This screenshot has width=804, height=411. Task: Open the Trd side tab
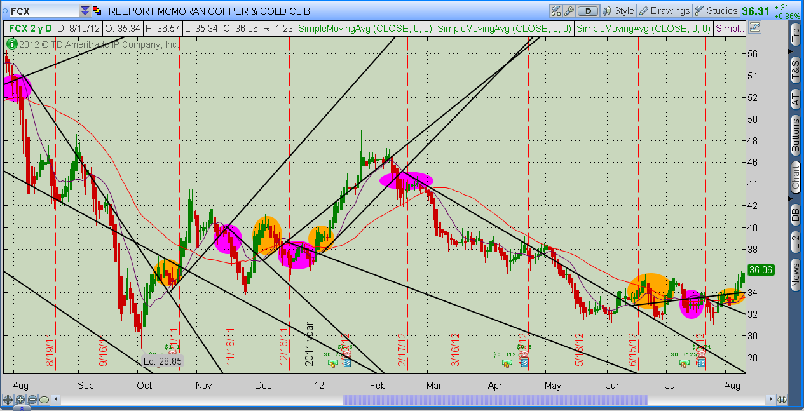click(795, 36)
